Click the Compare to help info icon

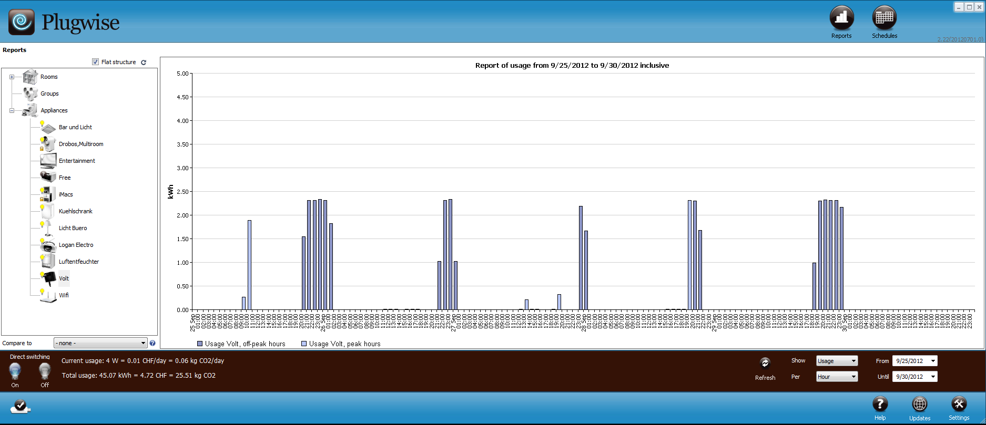(153, 343)
